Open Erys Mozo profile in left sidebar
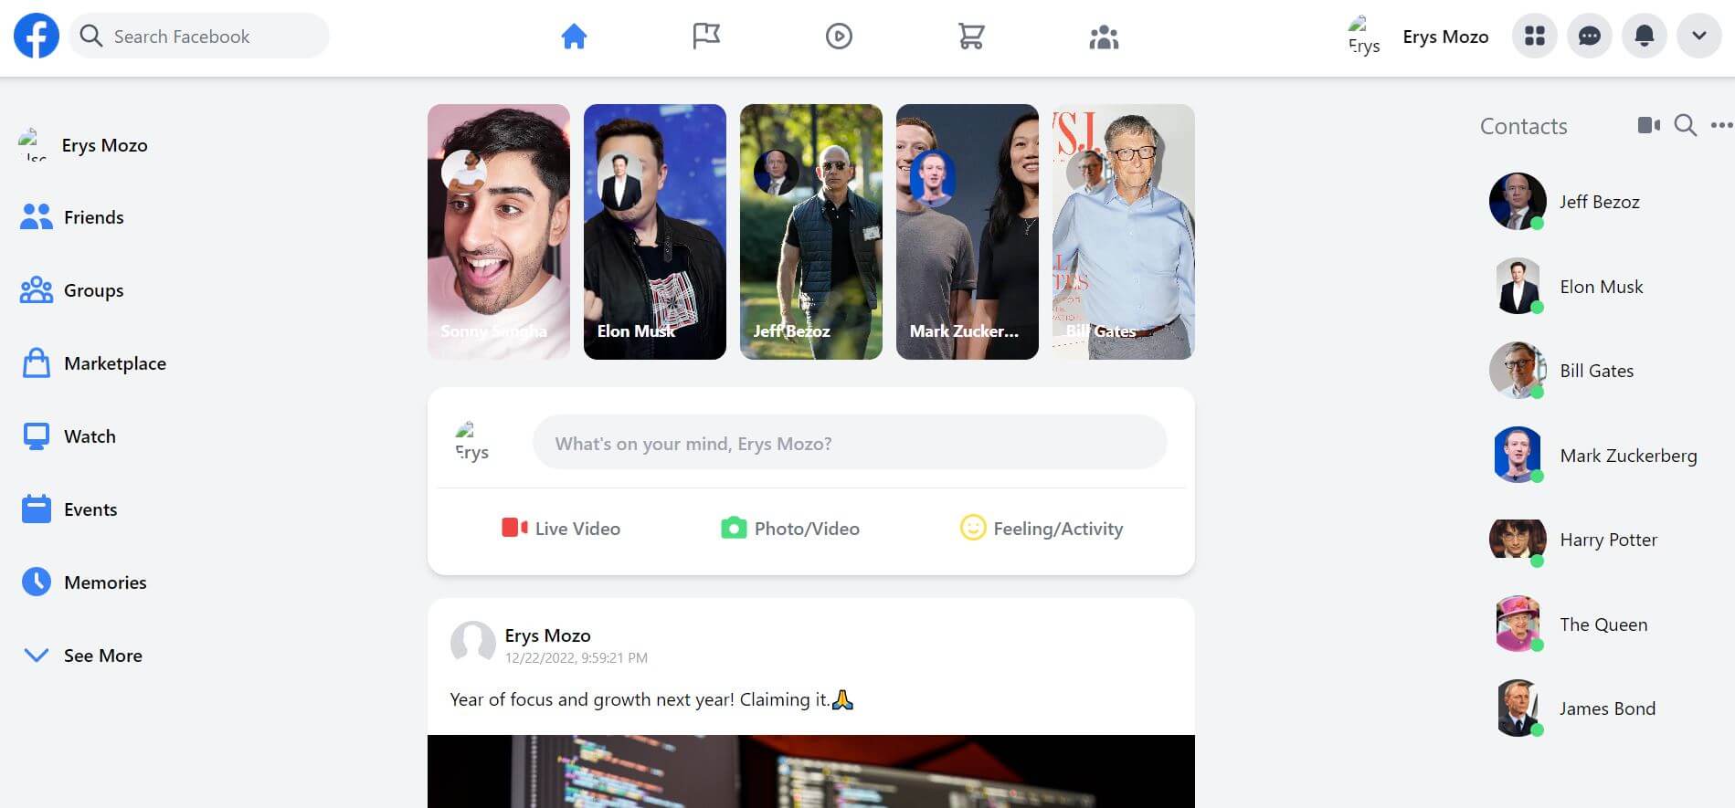Image resolution: width=1735 pixels, height=808 pixels. click(83, 145)
